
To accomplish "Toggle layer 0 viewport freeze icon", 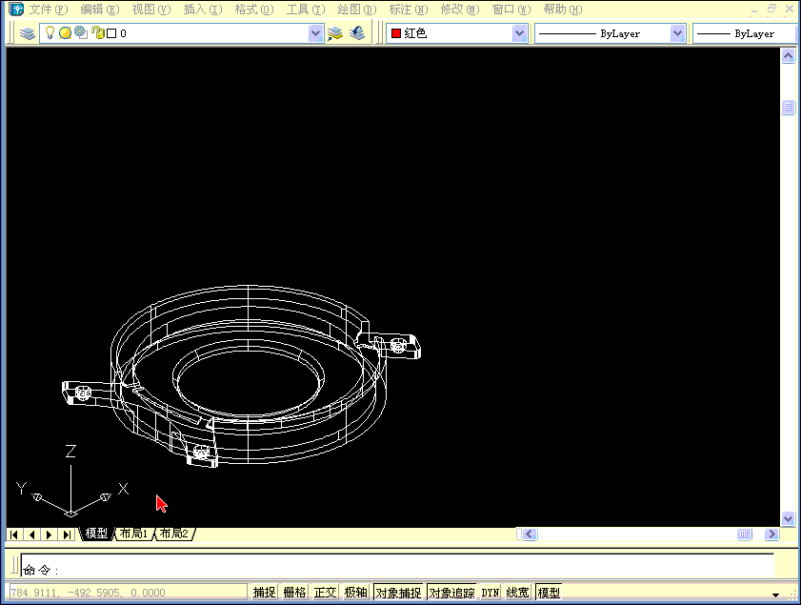I will (81, 32).
